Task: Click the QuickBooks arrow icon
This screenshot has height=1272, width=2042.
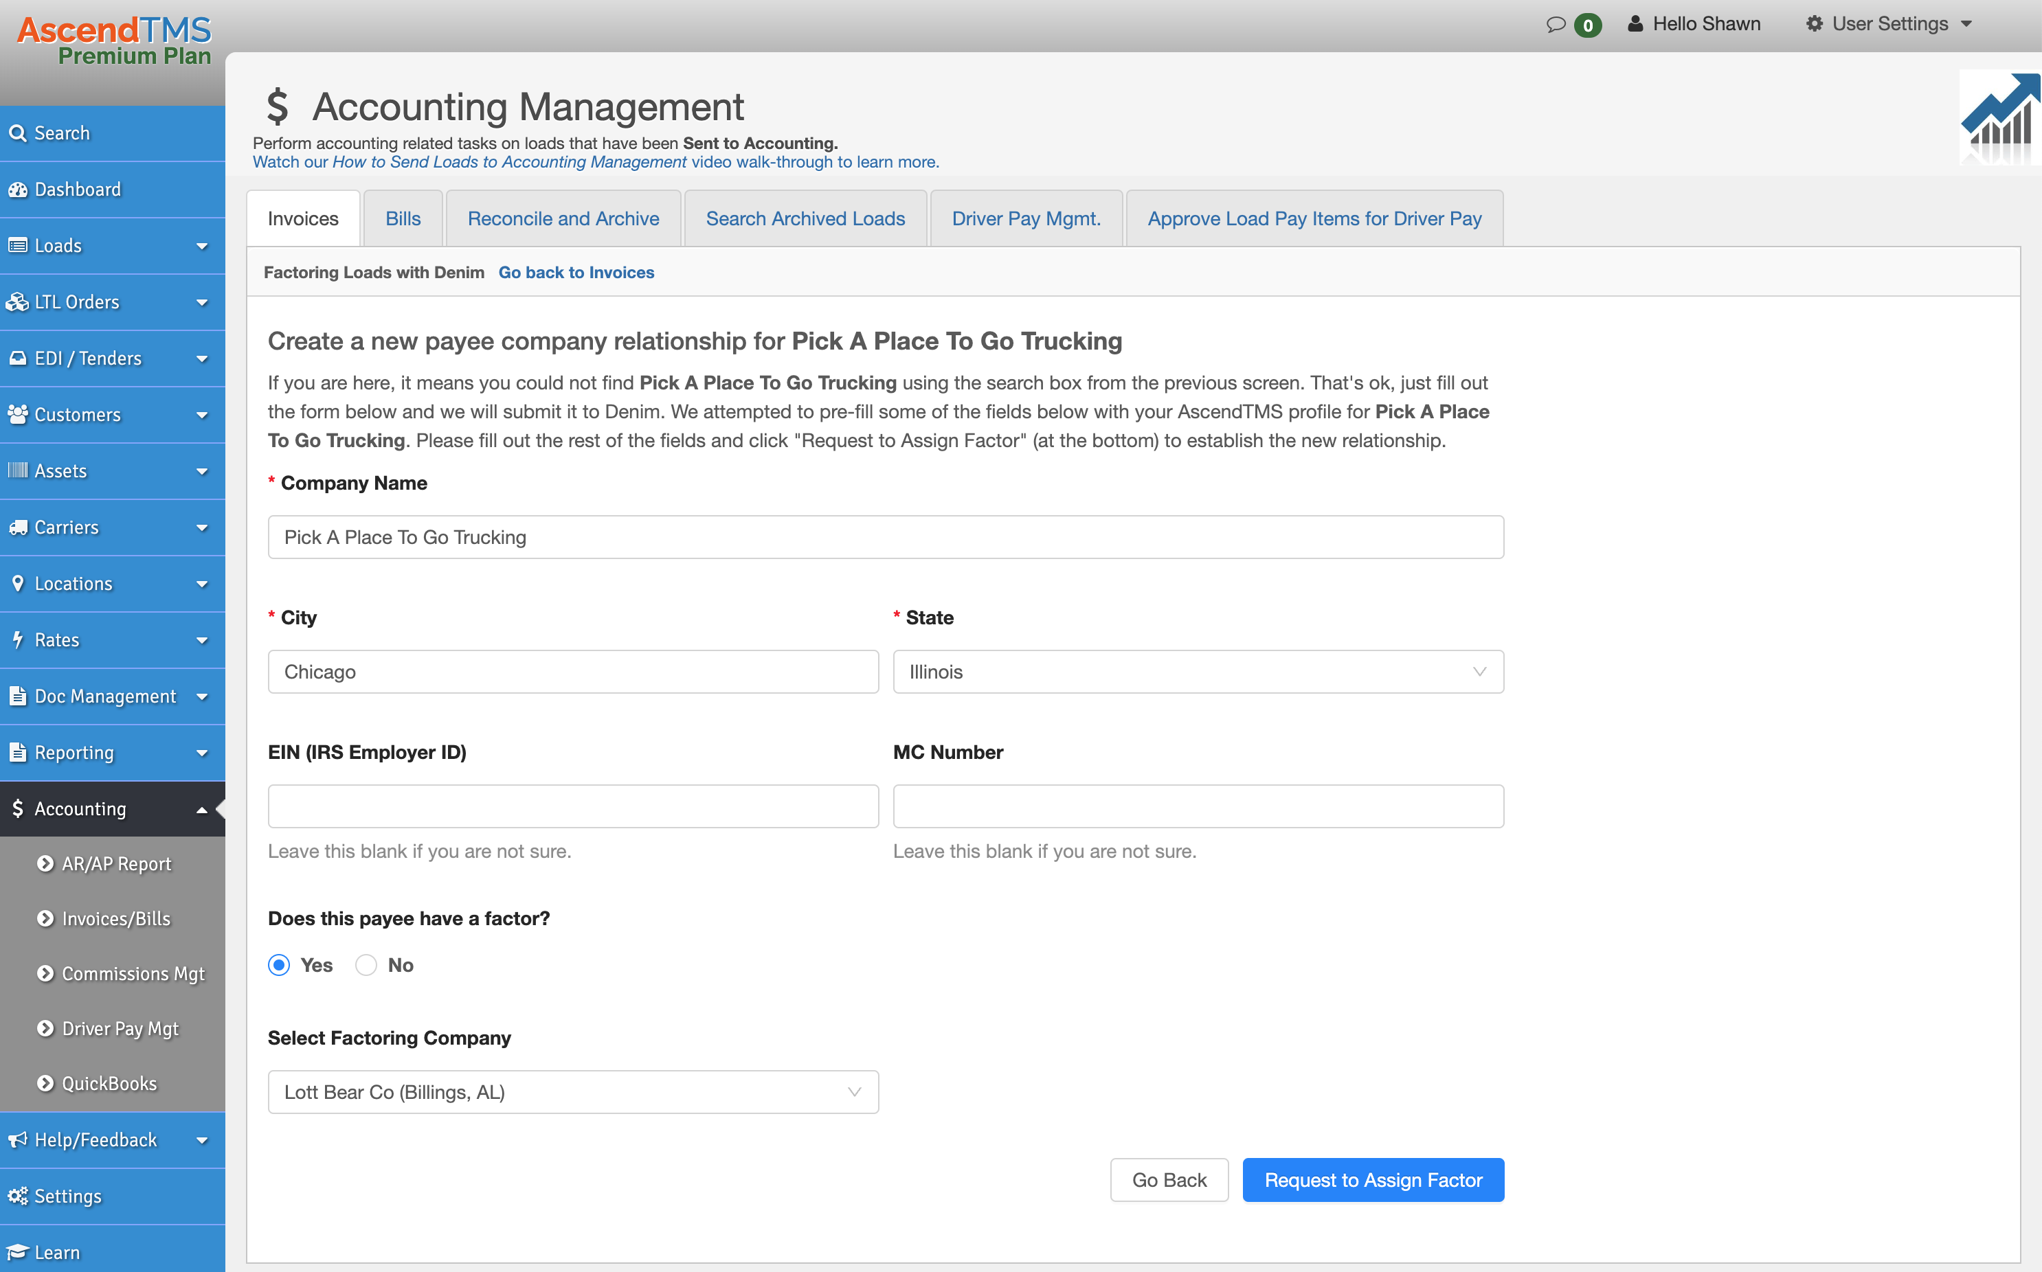Action: (45, 1082)
